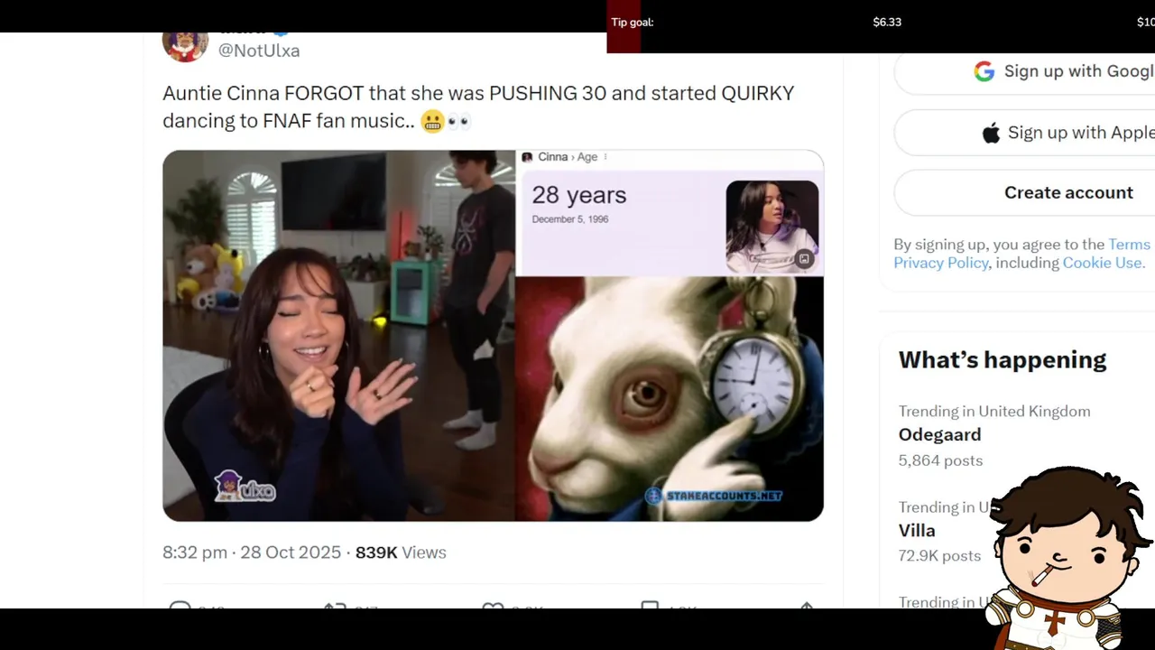Click the "Trending in United Kingdom" label
The width and height of the screenshot is (1155, 650).
click(x=994, y=412)
